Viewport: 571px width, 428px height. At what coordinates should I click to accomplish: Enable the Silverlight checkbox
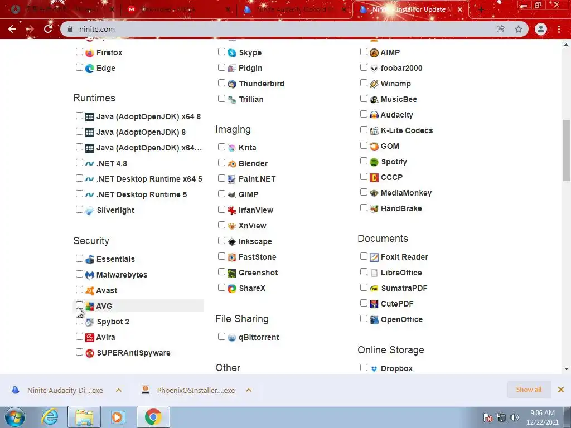pyautogui.click(x=79, y=210)
